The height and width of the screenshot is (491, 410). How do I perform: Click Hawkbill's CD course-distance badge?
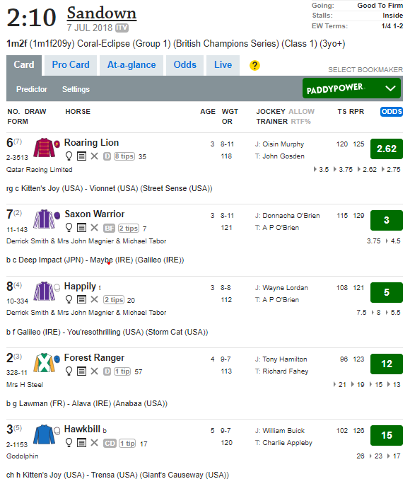click(x=110, y=444)
